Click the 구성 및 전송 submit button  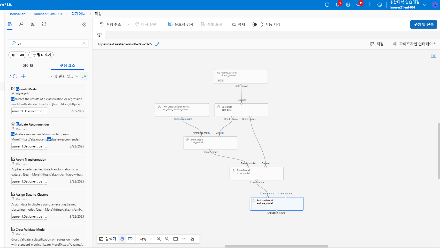tap(423, 24)
